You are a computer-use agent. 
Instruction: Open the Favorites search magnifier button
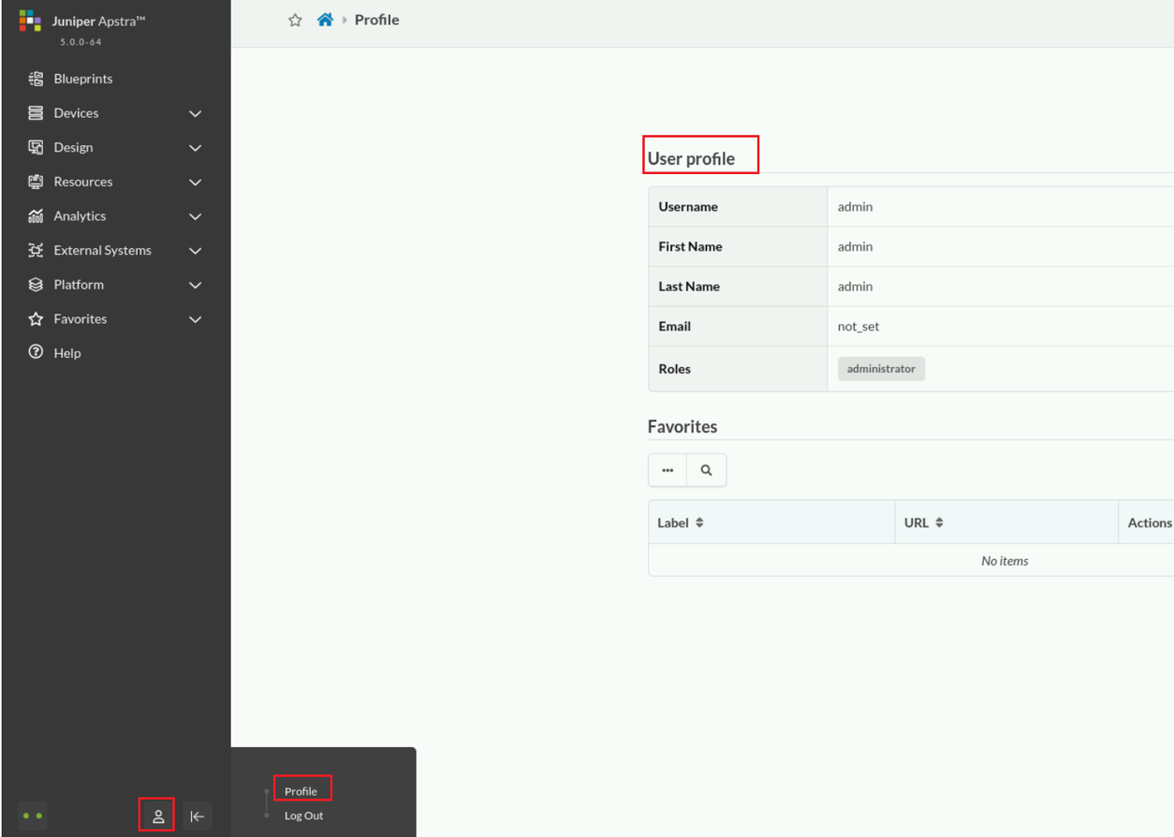[707, 470]
